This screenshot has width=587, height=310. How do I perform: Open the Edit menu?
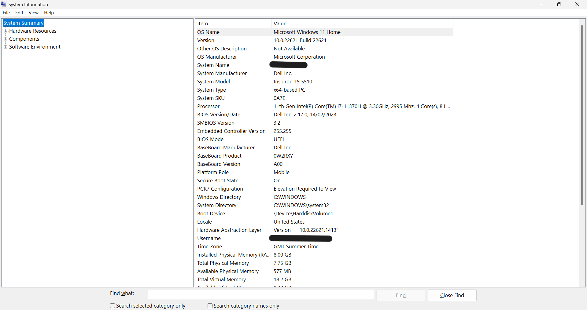pos(19,13)
